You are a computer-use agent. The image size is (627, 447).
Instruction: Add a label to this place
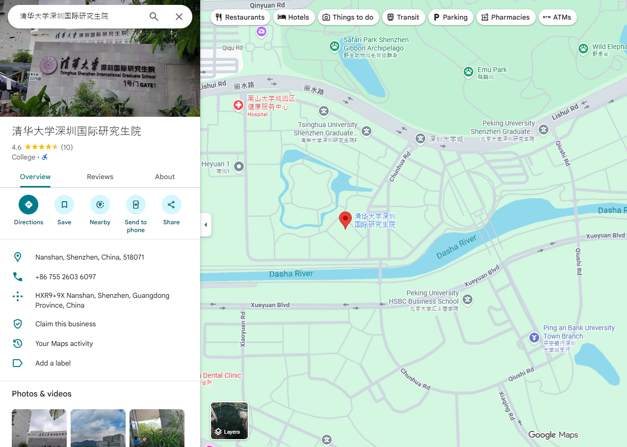(x=52, y=363)
